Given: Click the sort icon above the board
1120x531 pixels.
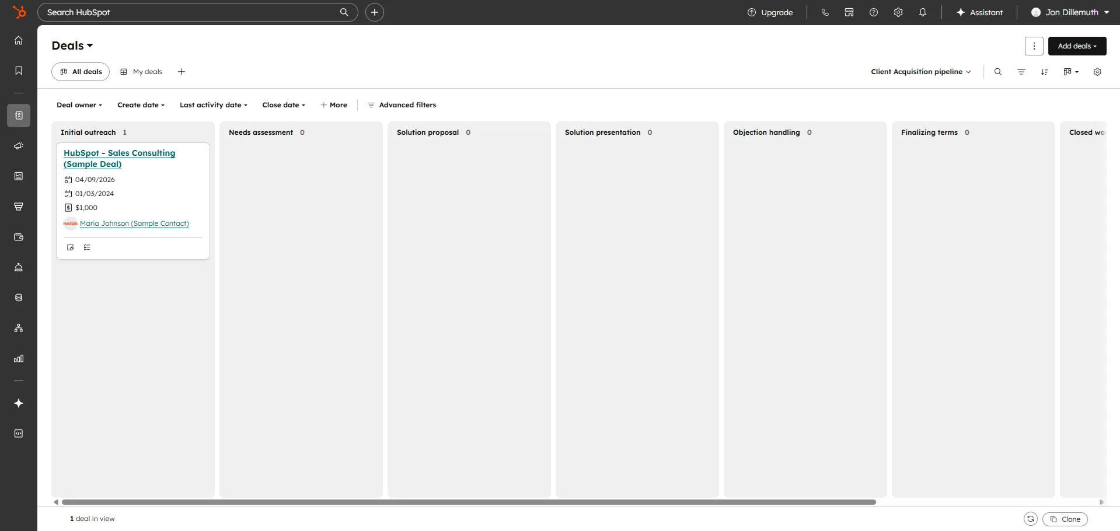Looking at the screenshot, I should click(x=1045, y=71).
